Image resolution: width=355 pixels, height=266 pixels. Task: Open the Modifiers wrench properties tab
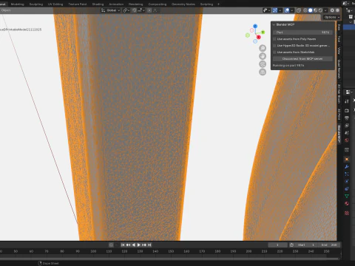[x=347, y=167]
